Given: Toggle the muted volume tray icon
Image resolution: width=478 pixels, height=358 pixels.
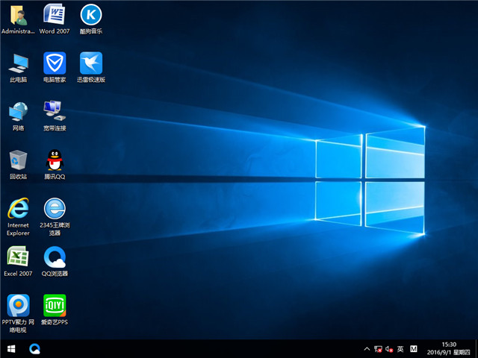Looking at the screenshot, I should click(x=389, y=348).
